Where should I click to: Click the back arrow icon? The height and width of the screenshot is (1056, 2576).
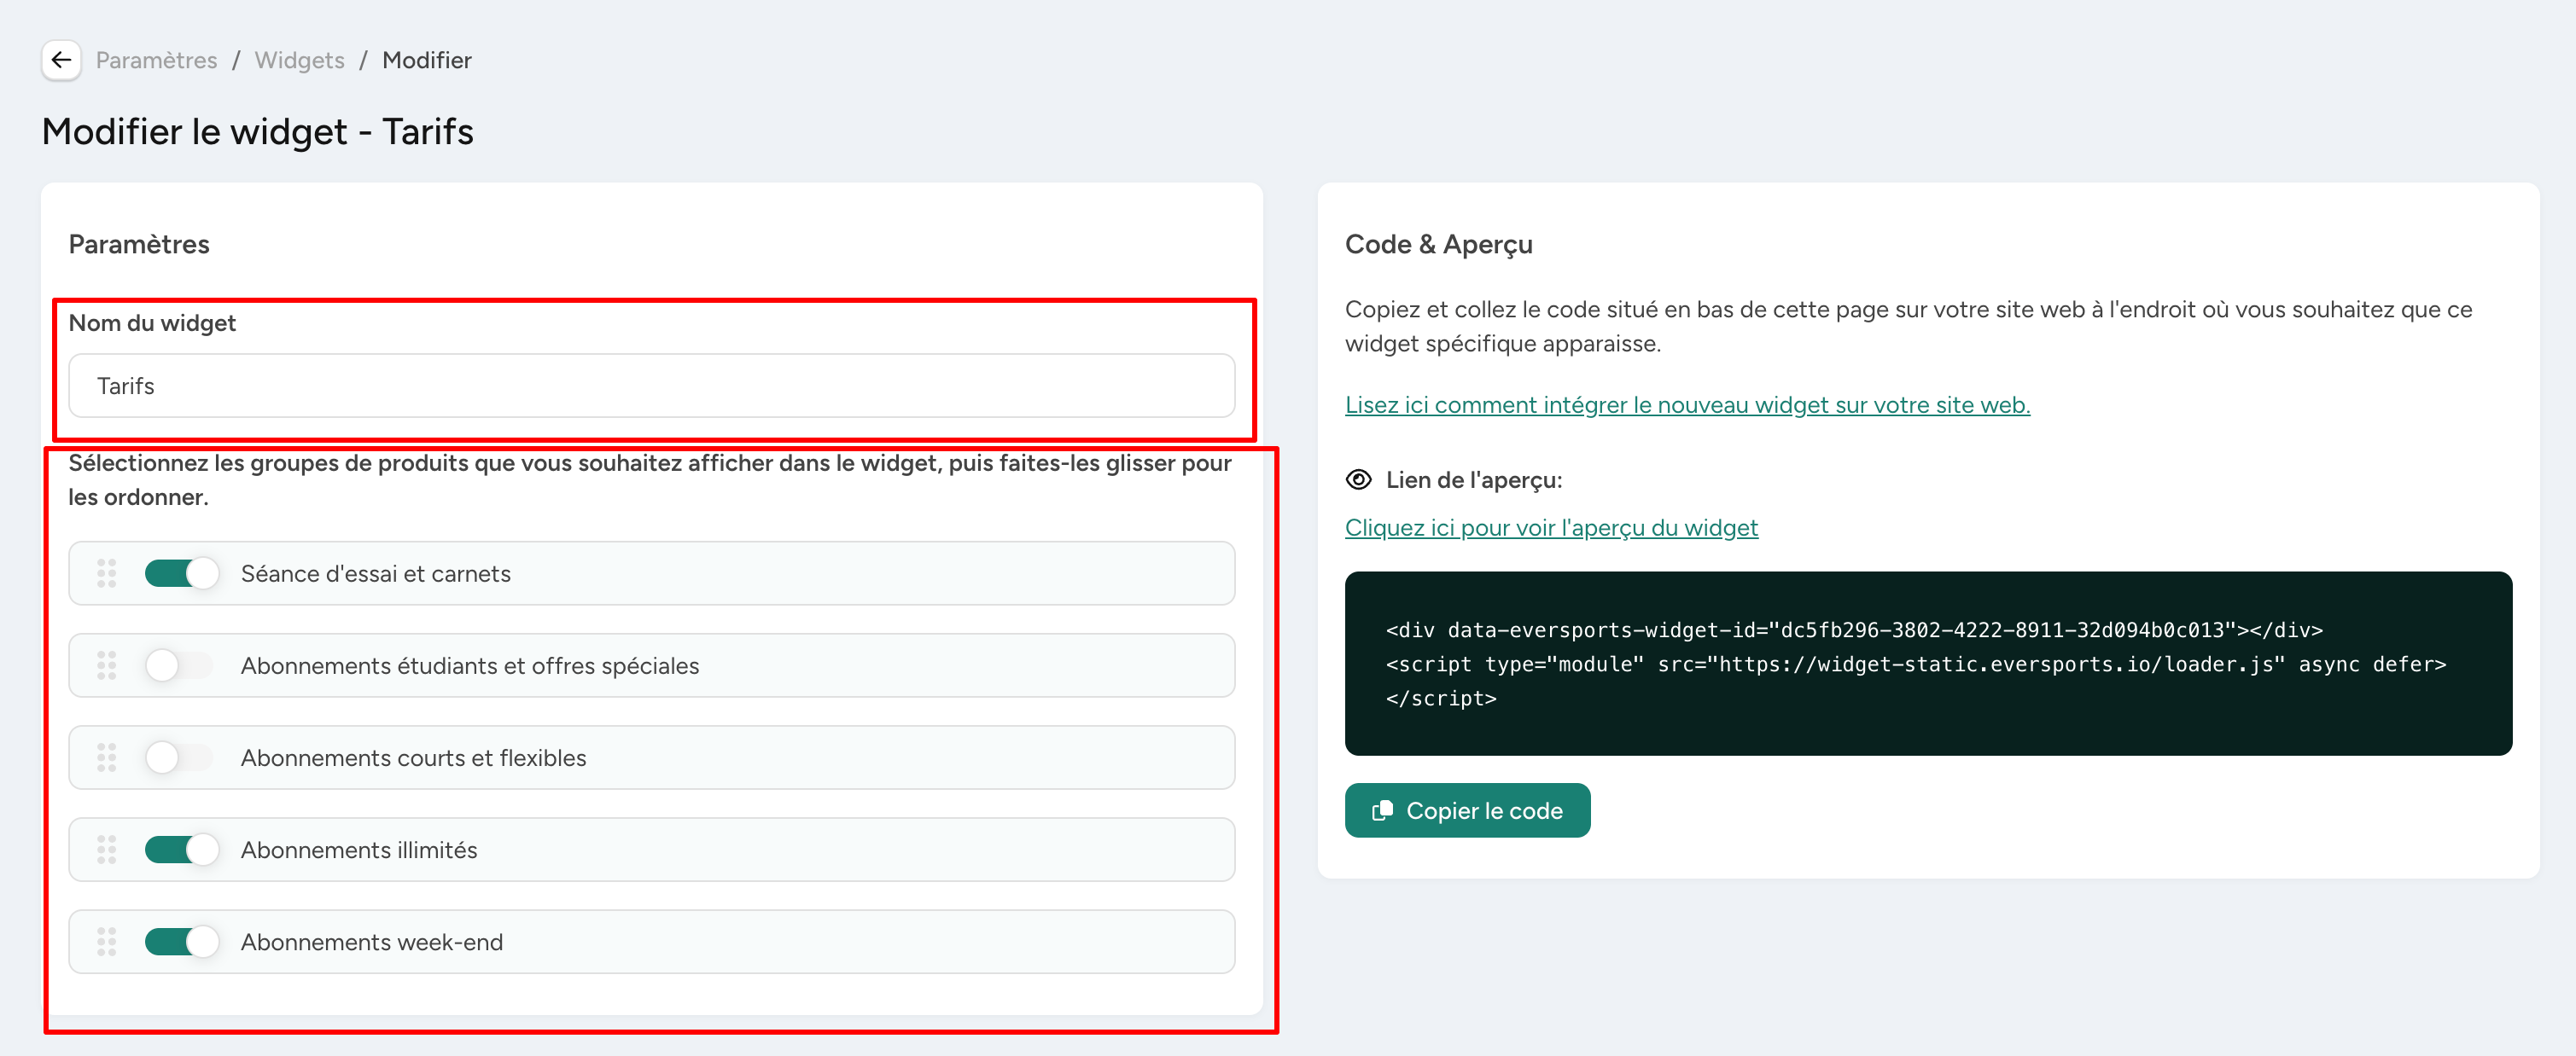click(61, 60)
